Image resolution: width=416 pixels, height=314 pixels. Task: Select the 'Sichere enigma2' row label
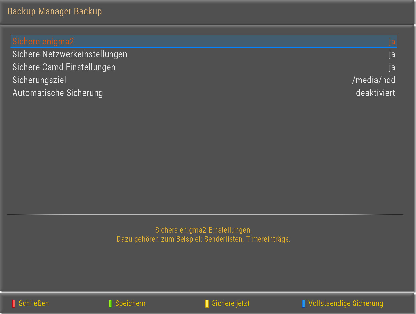click(43, 42)
